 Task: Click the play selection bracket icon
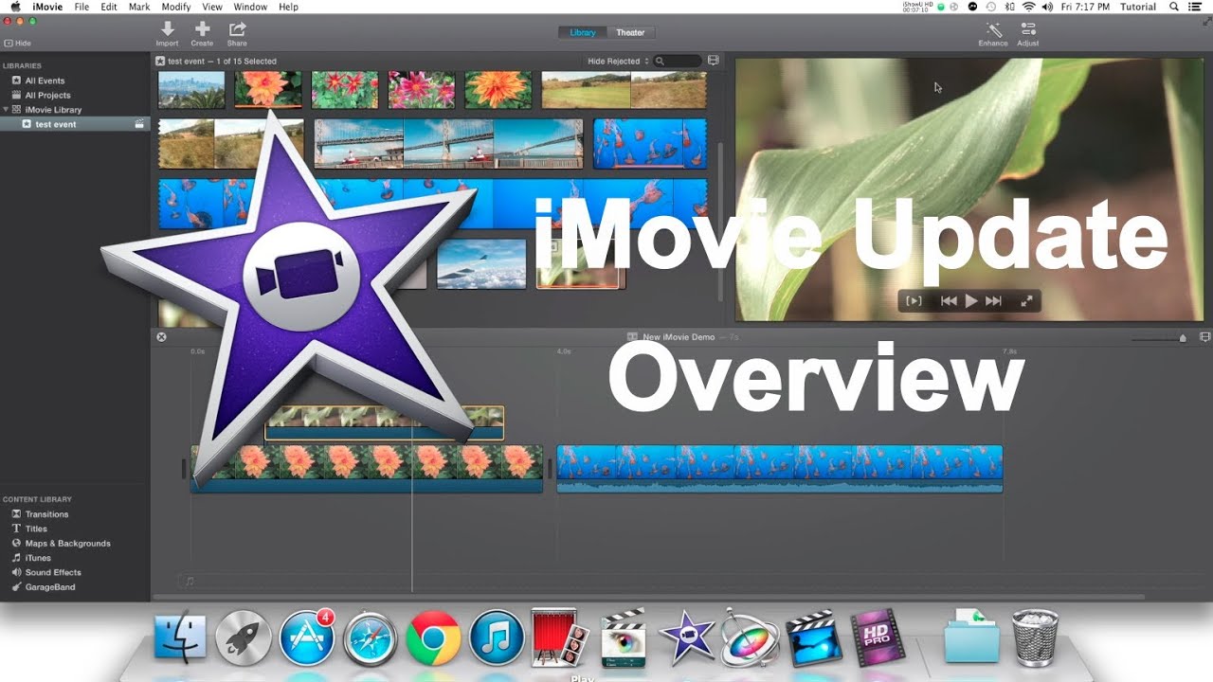[x=914, y=301]
